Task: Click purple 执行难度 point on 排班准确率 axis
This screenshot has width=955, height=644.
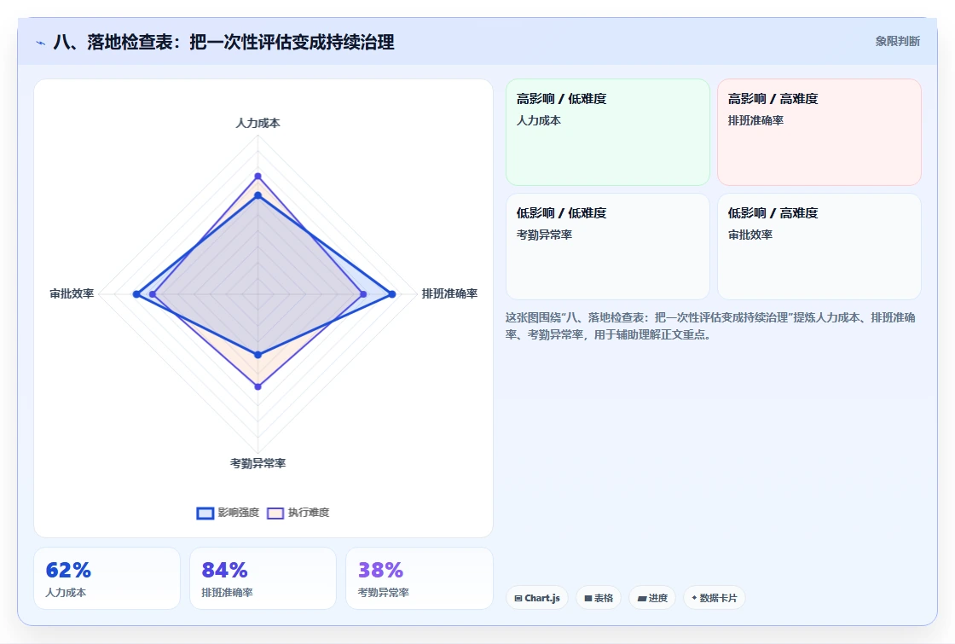Action: tap(363, 294)
